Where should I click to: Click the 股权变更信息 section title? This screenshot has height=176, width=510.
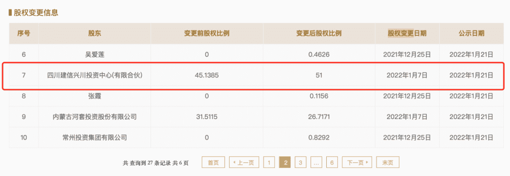pos(36,13)
